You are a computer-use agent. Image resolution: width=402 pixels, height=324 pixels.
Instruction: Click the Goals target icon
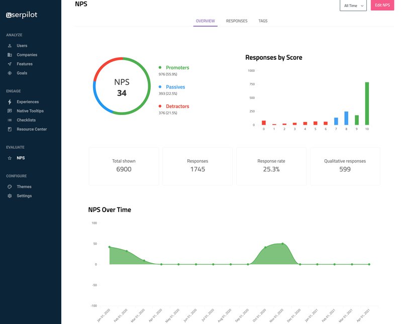pos(10,73)
